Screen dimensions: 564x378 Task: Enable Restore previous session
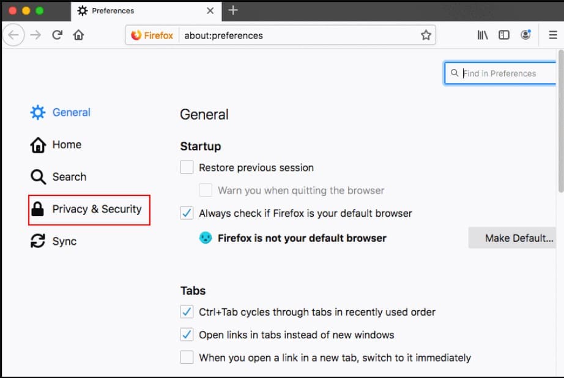click(186, 167)
